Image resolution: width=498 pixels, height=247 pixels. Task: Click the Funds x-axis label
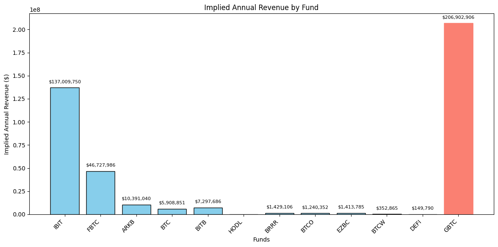262,240
